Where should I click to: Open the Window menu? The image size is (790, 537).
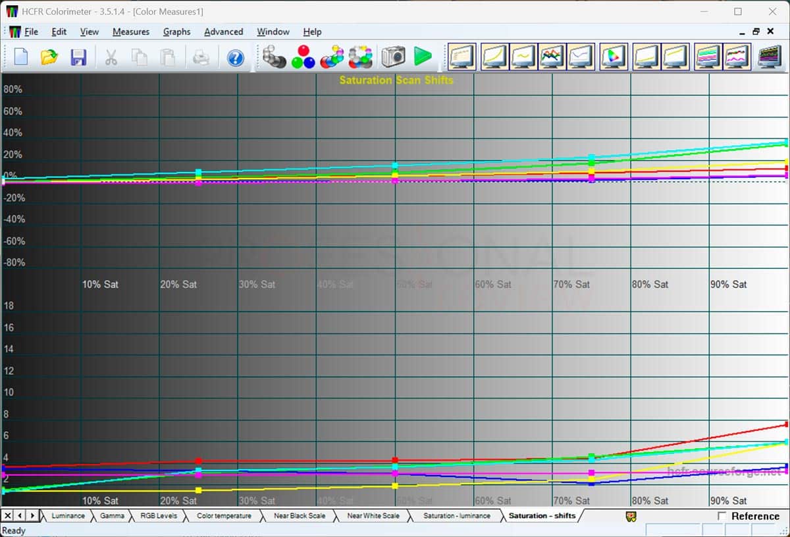[x=273, y=32]
